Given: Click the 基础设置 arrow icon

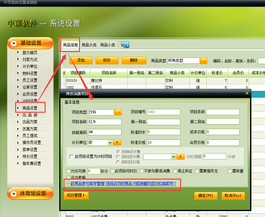Looking at the screenshot, I should coord(14,43).
